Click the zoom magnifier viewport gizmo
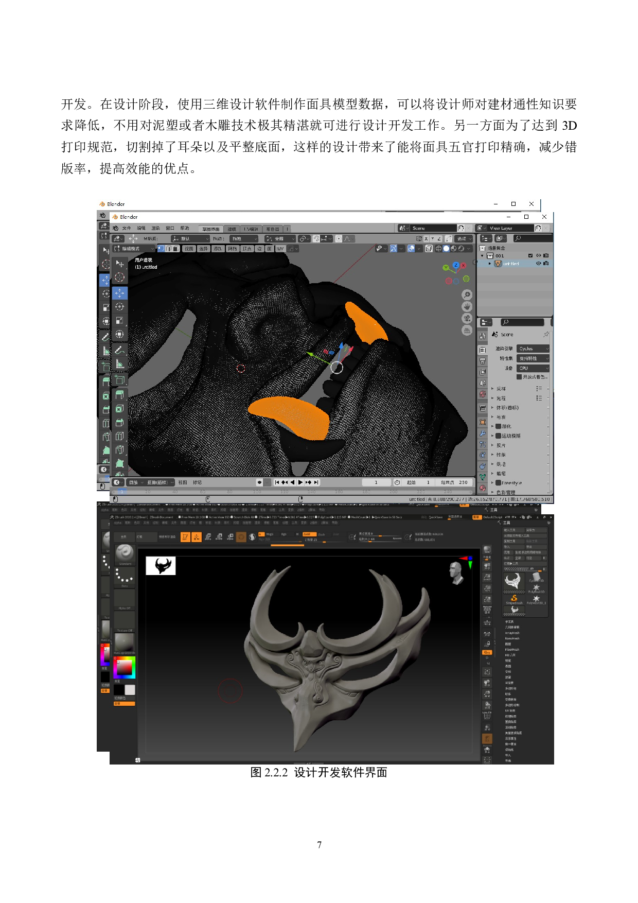The width and height of the screenshot is (638, 903). pyautogui.click(x=467, y=295)
